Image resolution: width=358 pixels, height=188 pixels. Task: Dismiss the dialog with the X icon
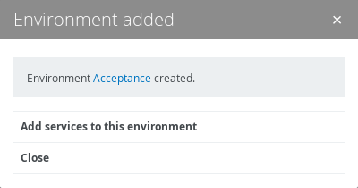337,20
